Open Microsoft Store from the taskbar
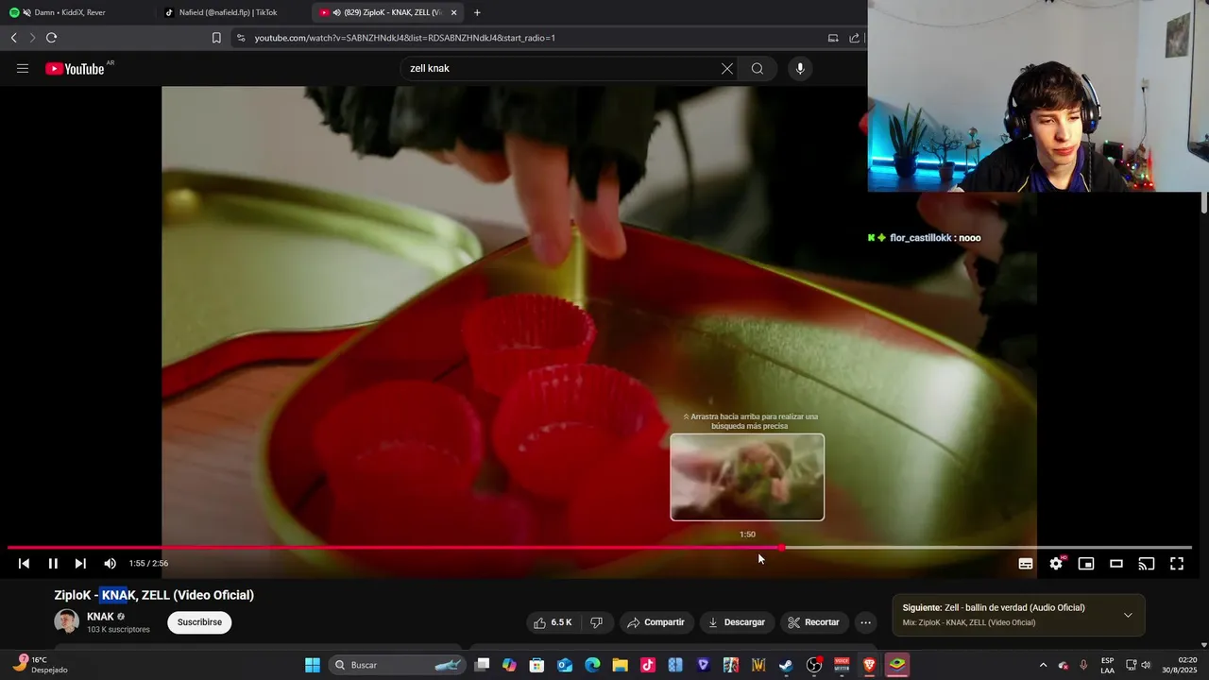1209x680 pixels. click(x=536, y=665)
